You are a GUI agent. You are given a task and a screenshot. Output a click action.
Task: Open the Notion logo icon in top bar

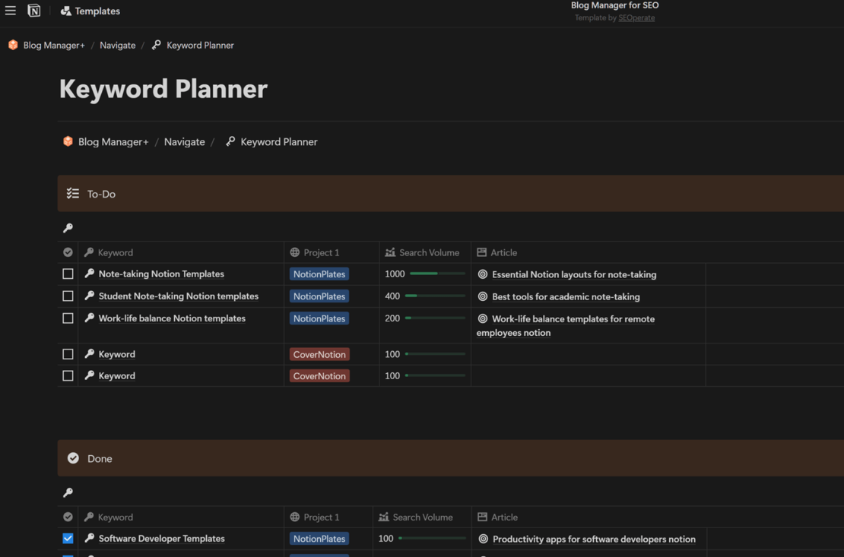(x=33, y=10)
